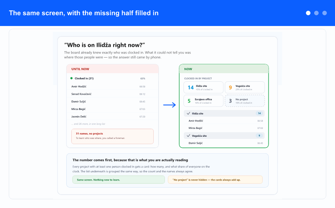Image resolution: width=335 pixels, height=208 pixels.
Task: Collapse the Vogošća site group chevron
Action: [188, 136]
